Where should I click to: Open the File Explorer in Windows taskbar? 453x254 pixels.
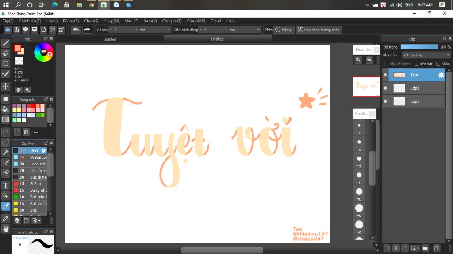click(79, 5)
